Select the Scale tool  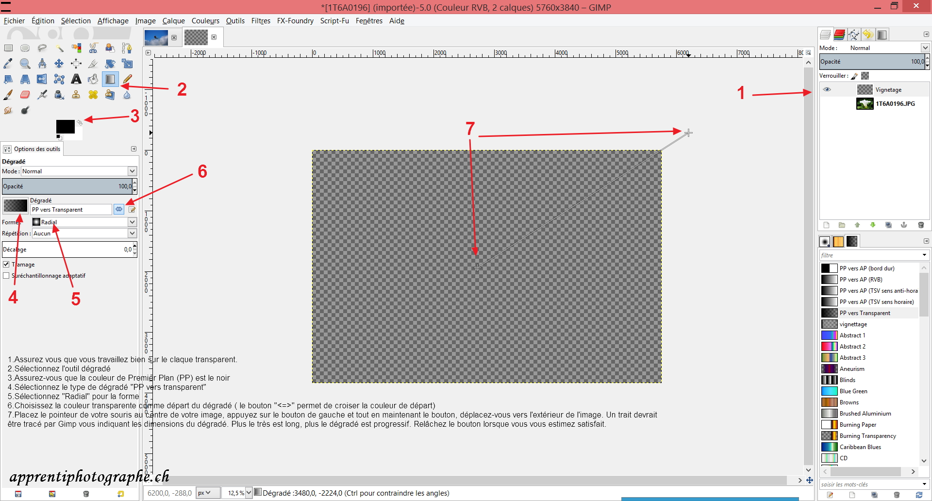(127, 64)
